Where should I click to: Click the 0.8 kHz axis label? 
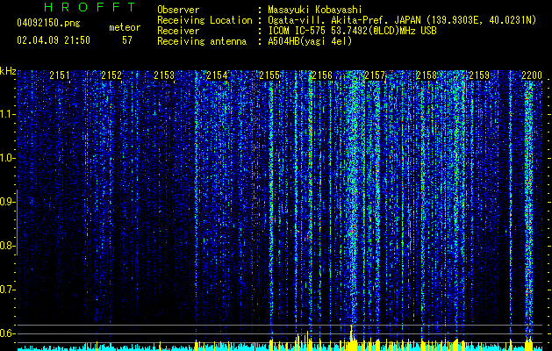(x=7, y=246)
